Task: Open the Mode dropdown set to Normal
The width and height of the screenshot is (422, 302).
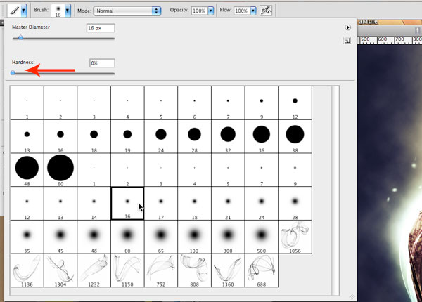Action: pyautogui.click(x=127, y=11)
